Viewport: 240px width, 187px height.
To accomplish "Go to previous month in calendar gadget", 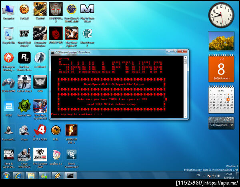I will click(x=211, y=90).
